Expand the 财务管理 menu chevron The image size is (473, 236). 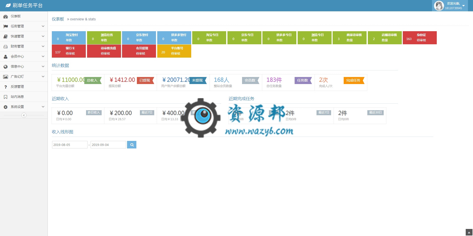coord(43,46)
